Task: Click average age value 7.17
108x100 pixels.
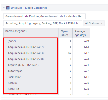Action: click(x=86, y=53)
